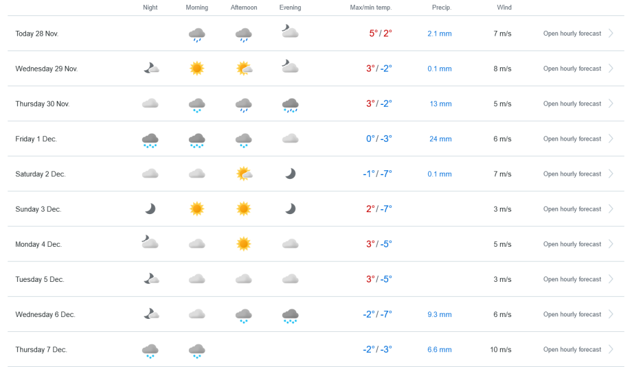Open hourly forecast for Wednesday 29 Nov.
Viewport: 632px width, 367px height.
(x=572, y=68)
